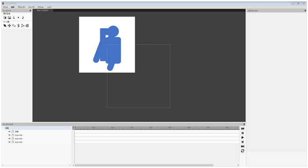The image size is (308, 168).
Task: Open the ウィンドウ (Window) menu
Action: click(31, 7)
